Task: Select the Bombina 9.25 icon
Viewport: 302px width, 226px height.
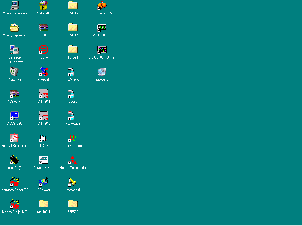Action: point(102,5)
